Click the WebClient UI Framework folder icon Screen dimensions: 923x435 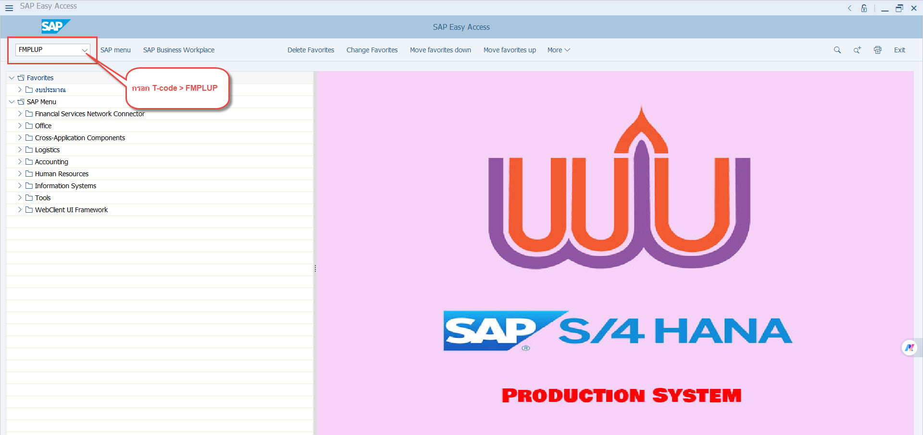tap(29, 210)
